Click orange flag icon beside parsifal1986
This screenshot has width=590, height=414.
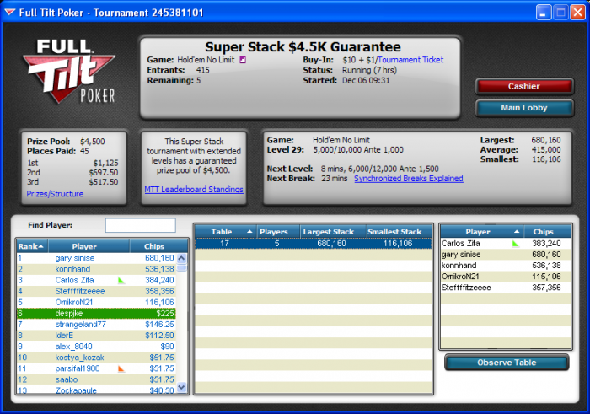[121, 368]
